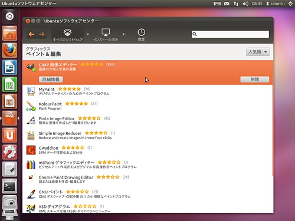Click the Pinta Image Editor title
Image resolution: width=295 pixels, height=221 pixels.
57,118
